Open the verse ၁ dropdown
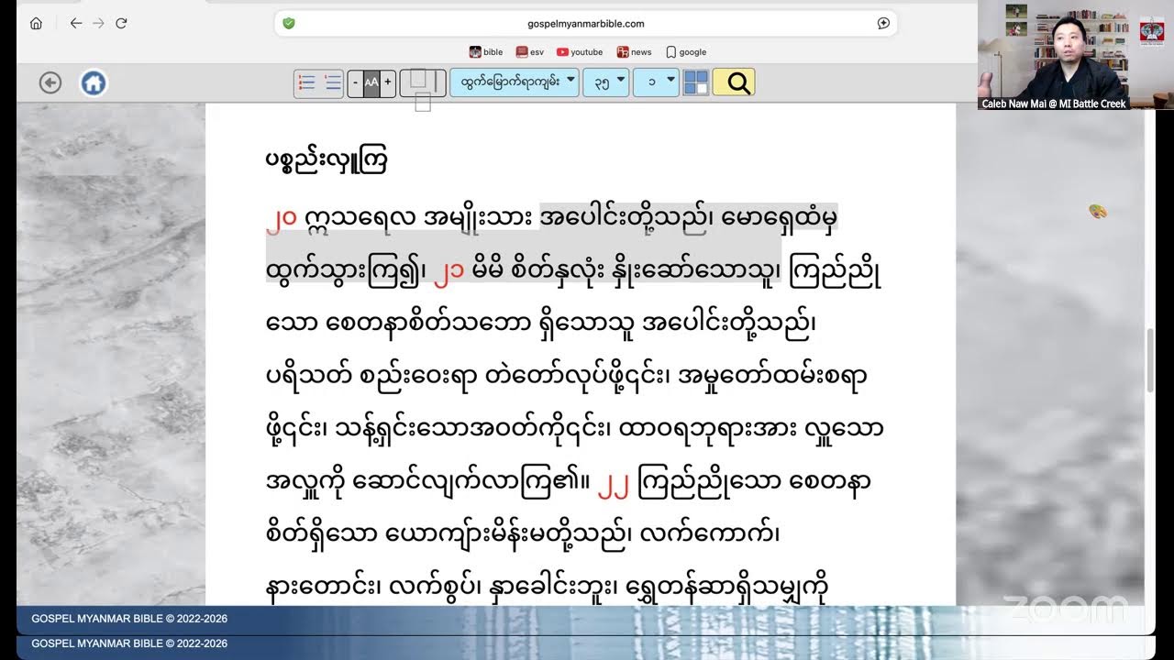Image resolution: width=1174 pixels, height=660 pixels. (656, 82)
